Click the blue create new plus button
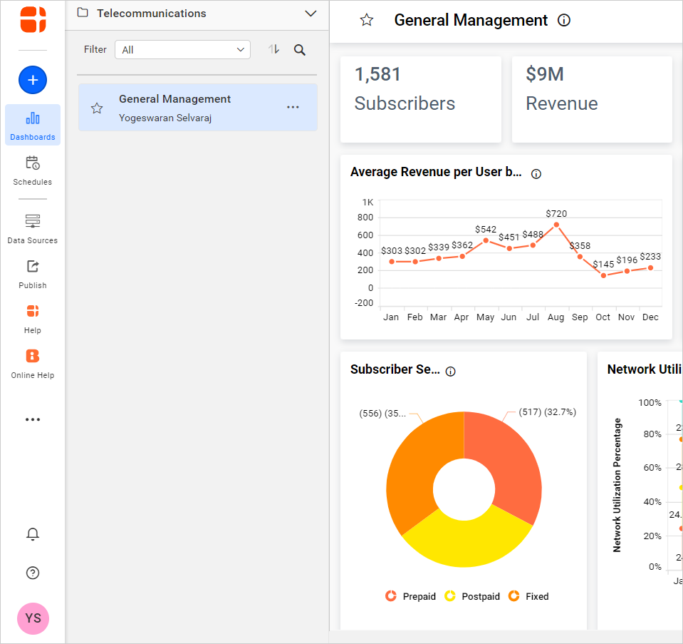This screenshot has width=683, height=644. pos(33,80)
